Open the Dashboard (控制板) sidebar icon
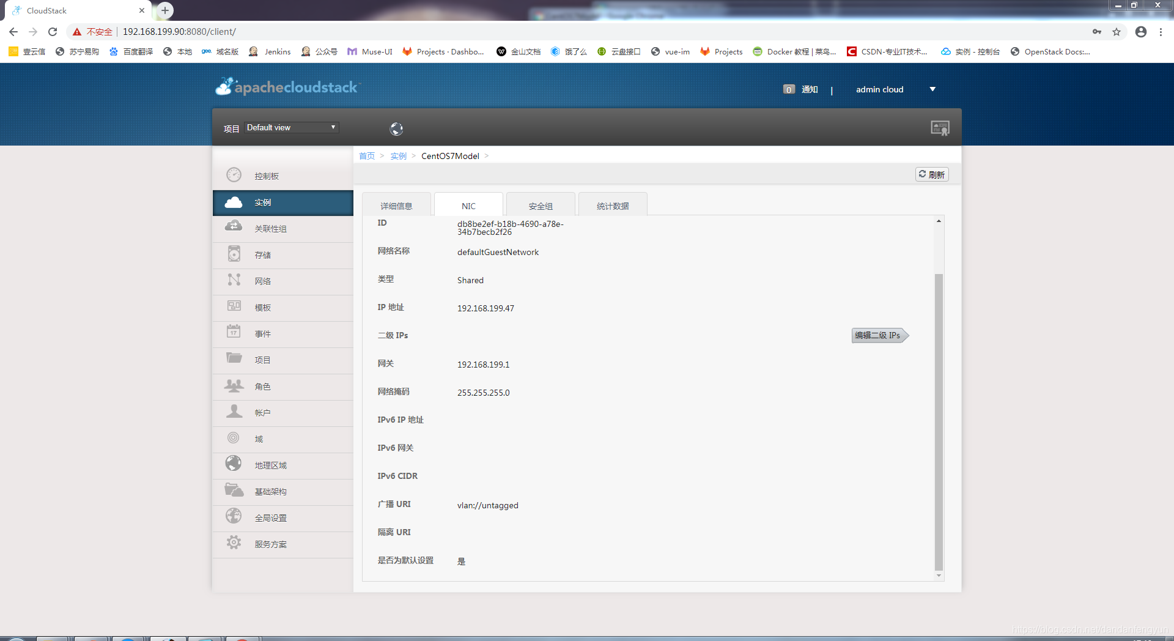The height and width of the screenshot is (641, 1174). [234, 175]
